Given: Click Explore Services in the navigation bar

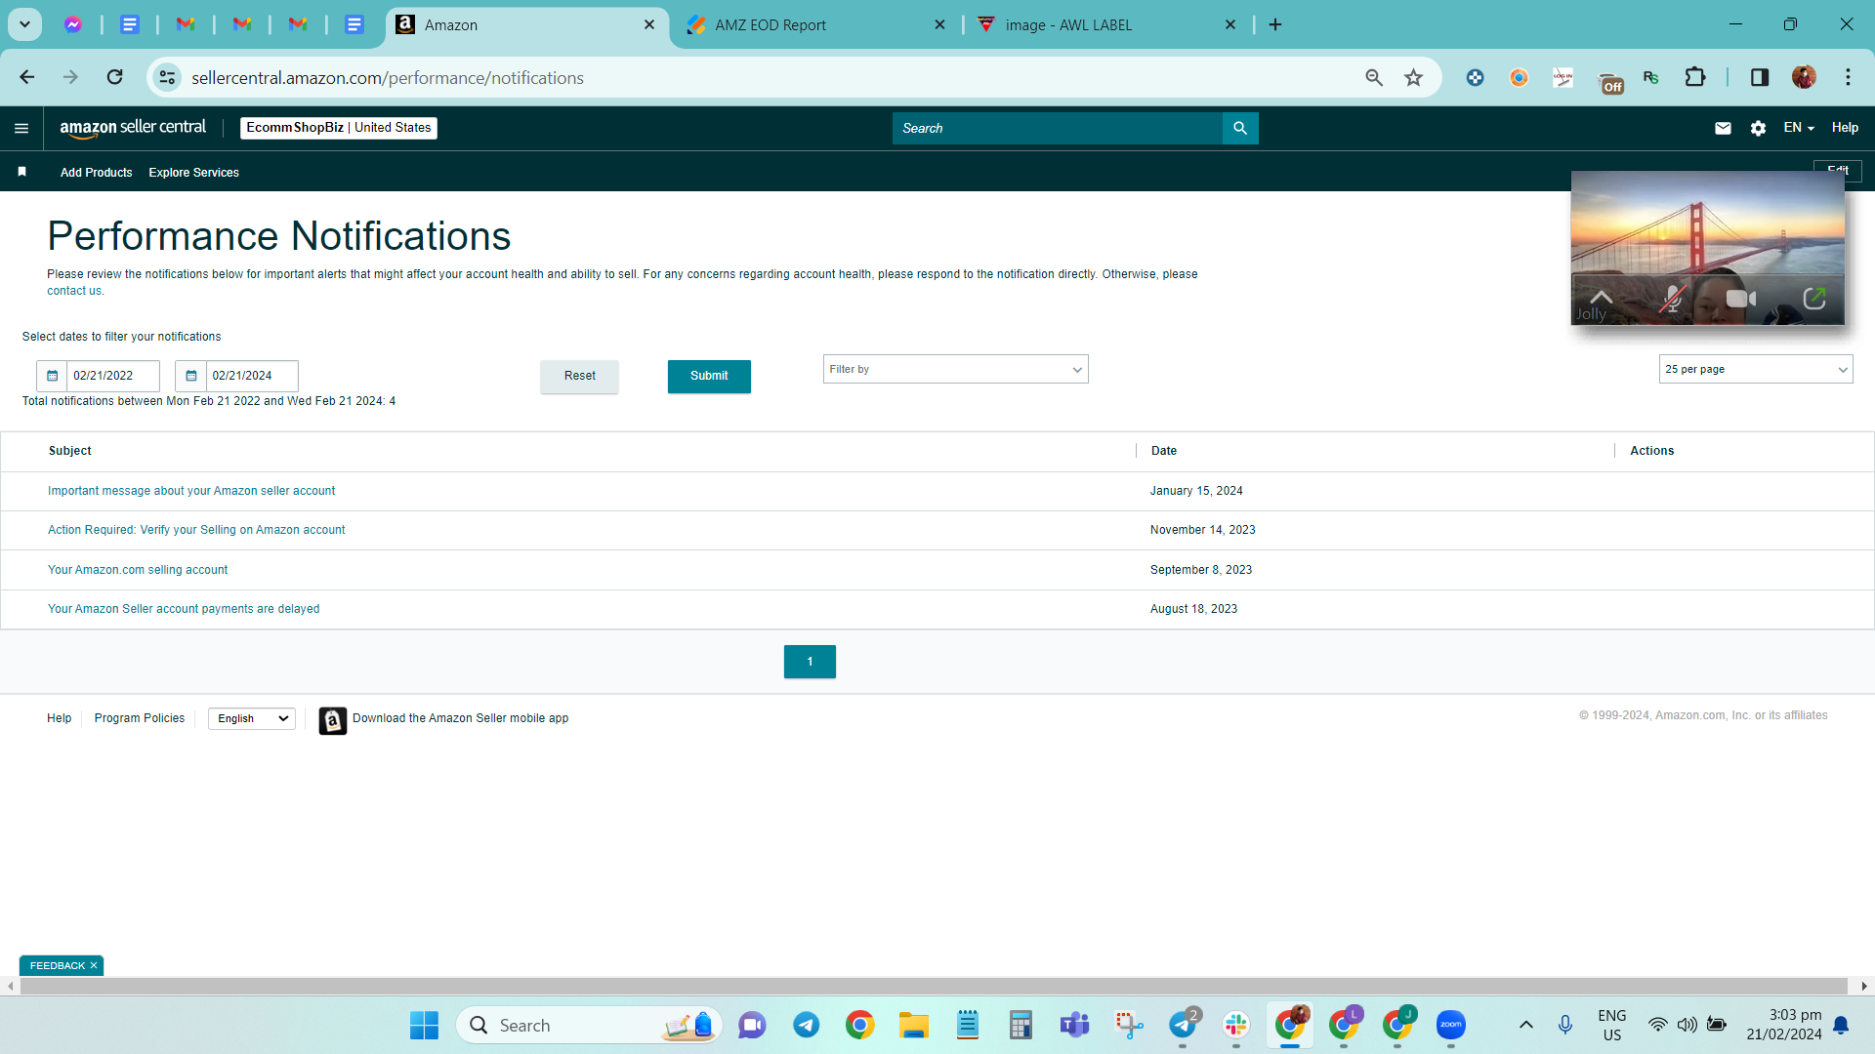Looking at the screenshot, I should (x=193, y=173).
